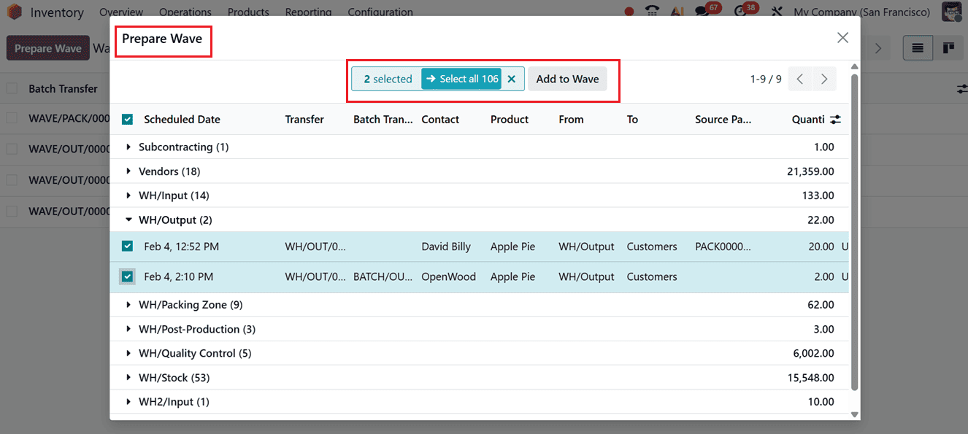This screenshot has height=434, width=968.
Task: Open your user profile avatar menu
Action: [951, 12]
